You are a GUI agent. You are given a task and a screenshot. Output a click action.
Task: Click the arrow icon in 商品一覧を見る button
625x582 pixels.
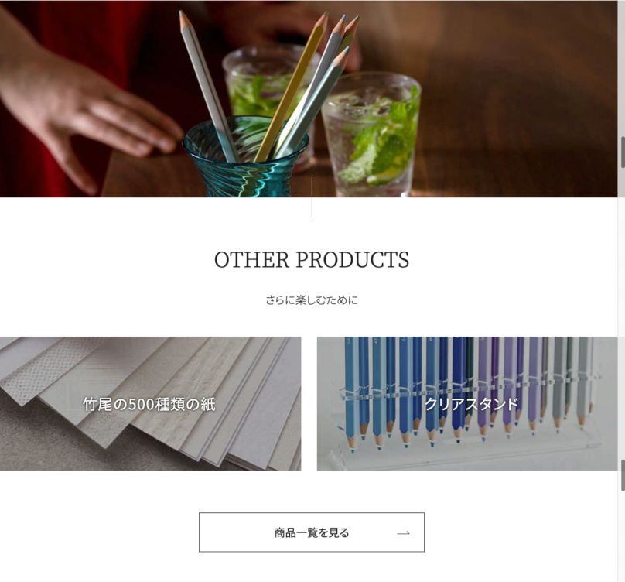(403, 533)
